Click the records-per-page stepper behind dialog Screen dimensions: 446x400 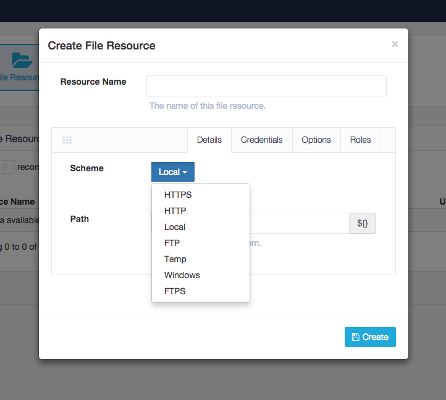(x=6, y=167)
